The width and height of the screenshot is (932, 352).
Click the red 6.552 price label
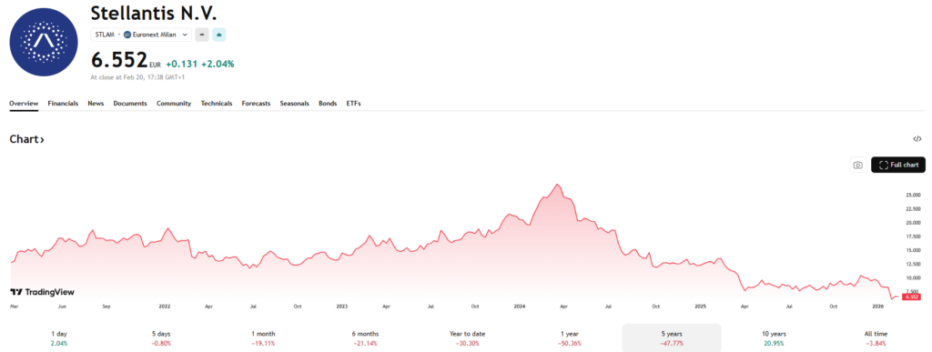point(911,297)
